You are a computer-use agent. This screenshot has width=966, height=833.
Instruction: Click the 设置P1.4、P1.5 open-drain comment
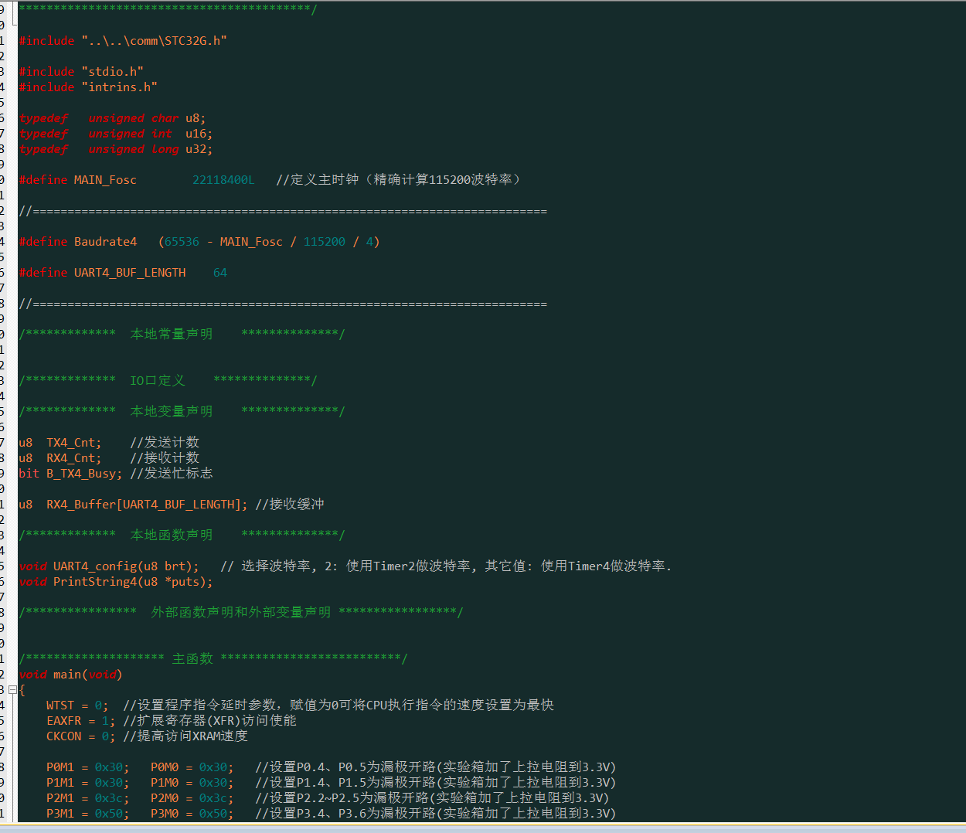[x=436, y=782]
